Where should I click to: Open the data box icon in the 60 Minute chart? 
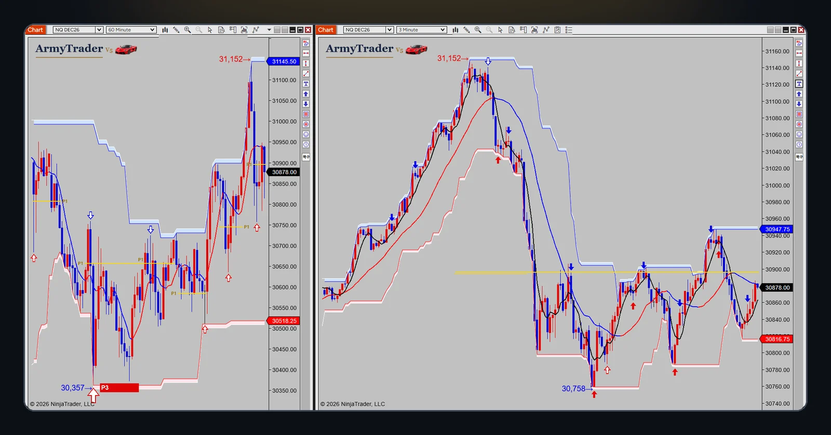click(x=221, y=30)
